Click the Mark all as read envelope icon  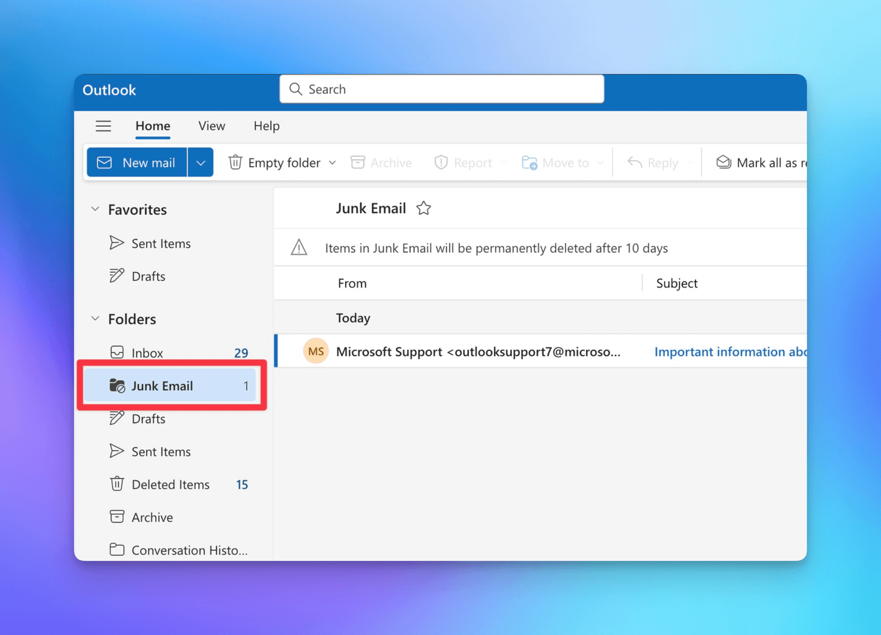[723, 163]
